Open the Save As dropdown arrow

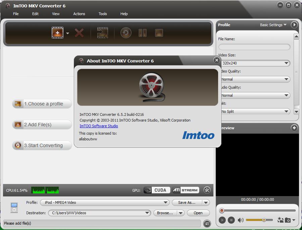206,202
